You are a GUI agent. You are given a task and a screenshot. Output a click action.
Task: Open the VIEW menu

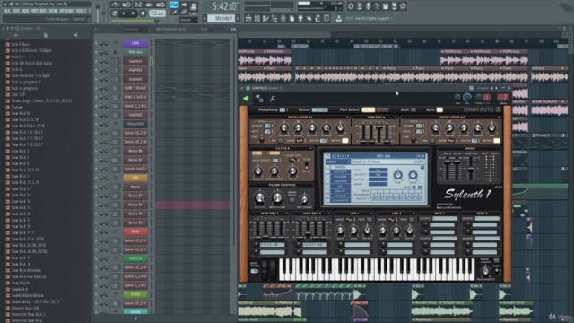tap(53, 11)
